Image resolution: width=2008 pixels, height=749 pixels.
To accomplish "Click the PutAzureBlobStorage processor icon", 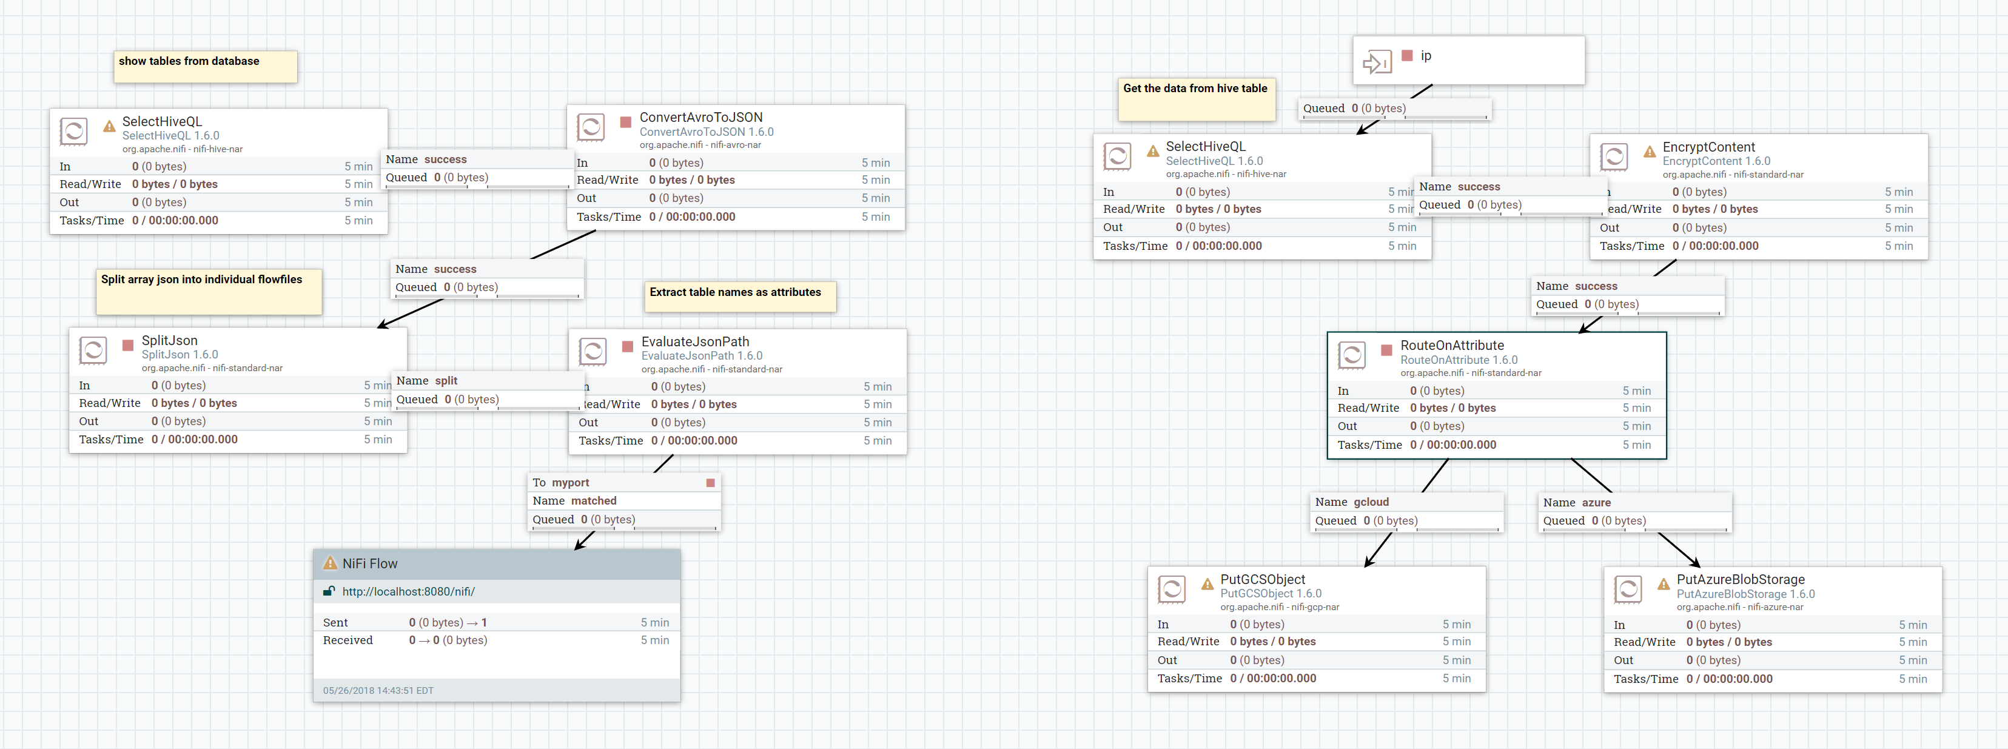I will [1628, 589].
